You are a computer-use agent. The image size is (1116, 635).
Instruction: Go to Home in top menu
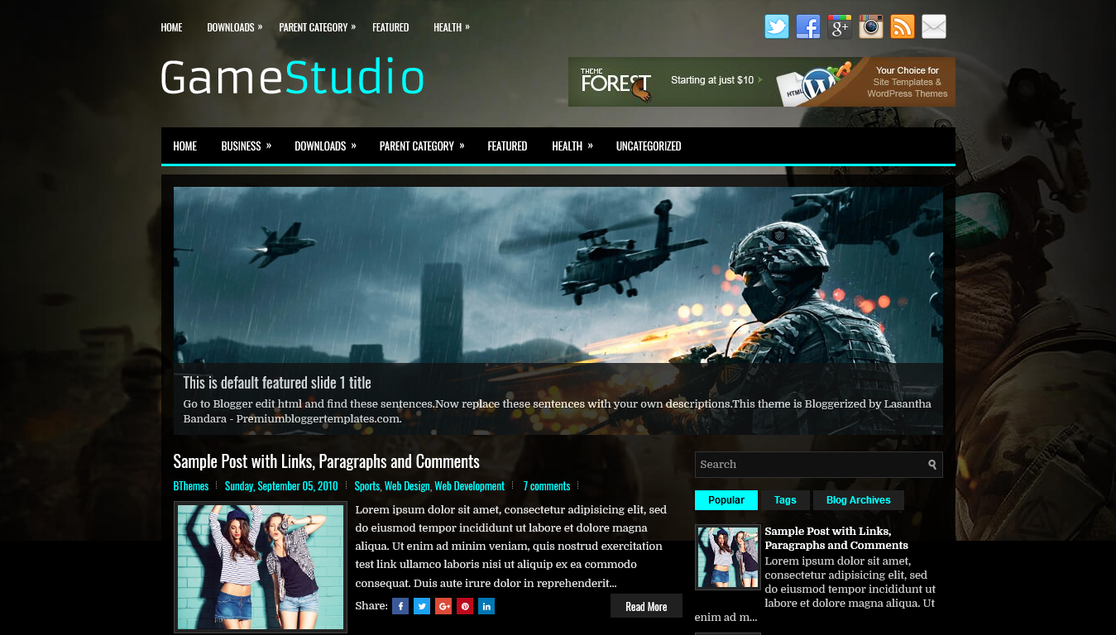[x=171, y=27]
